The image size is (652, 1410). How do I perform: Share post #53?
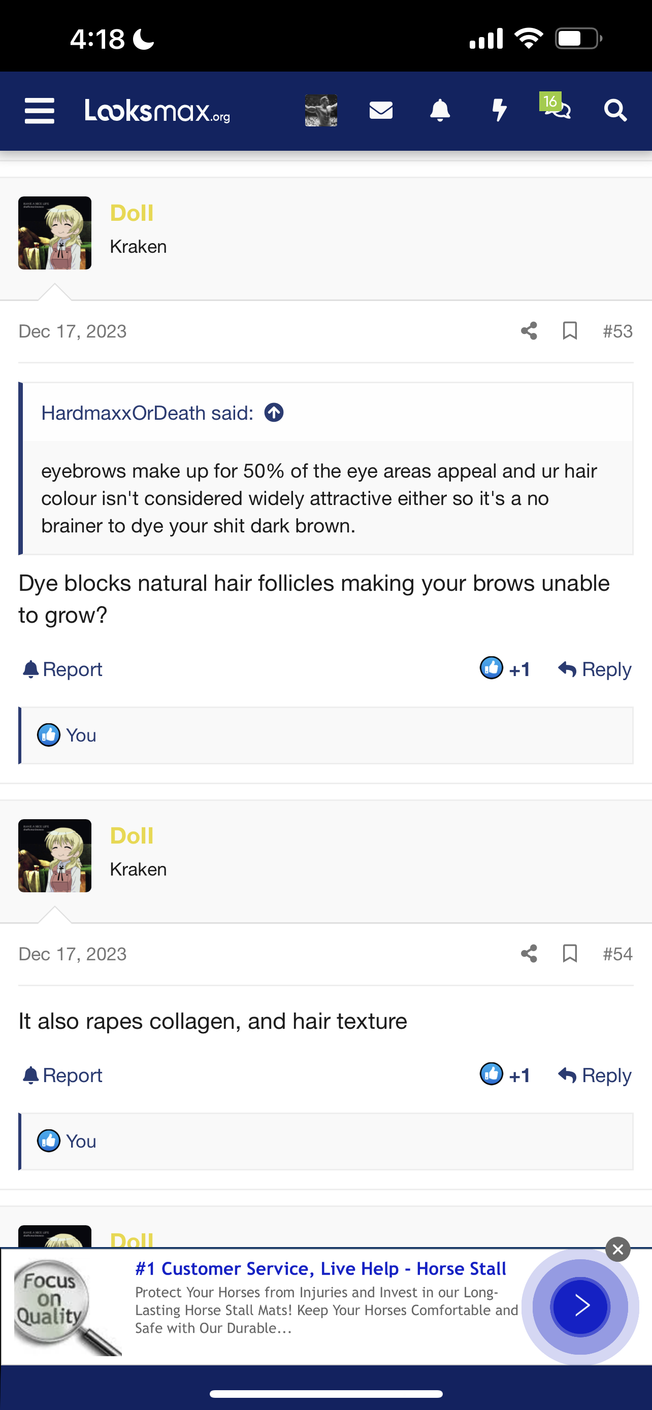tap(529, 330)
